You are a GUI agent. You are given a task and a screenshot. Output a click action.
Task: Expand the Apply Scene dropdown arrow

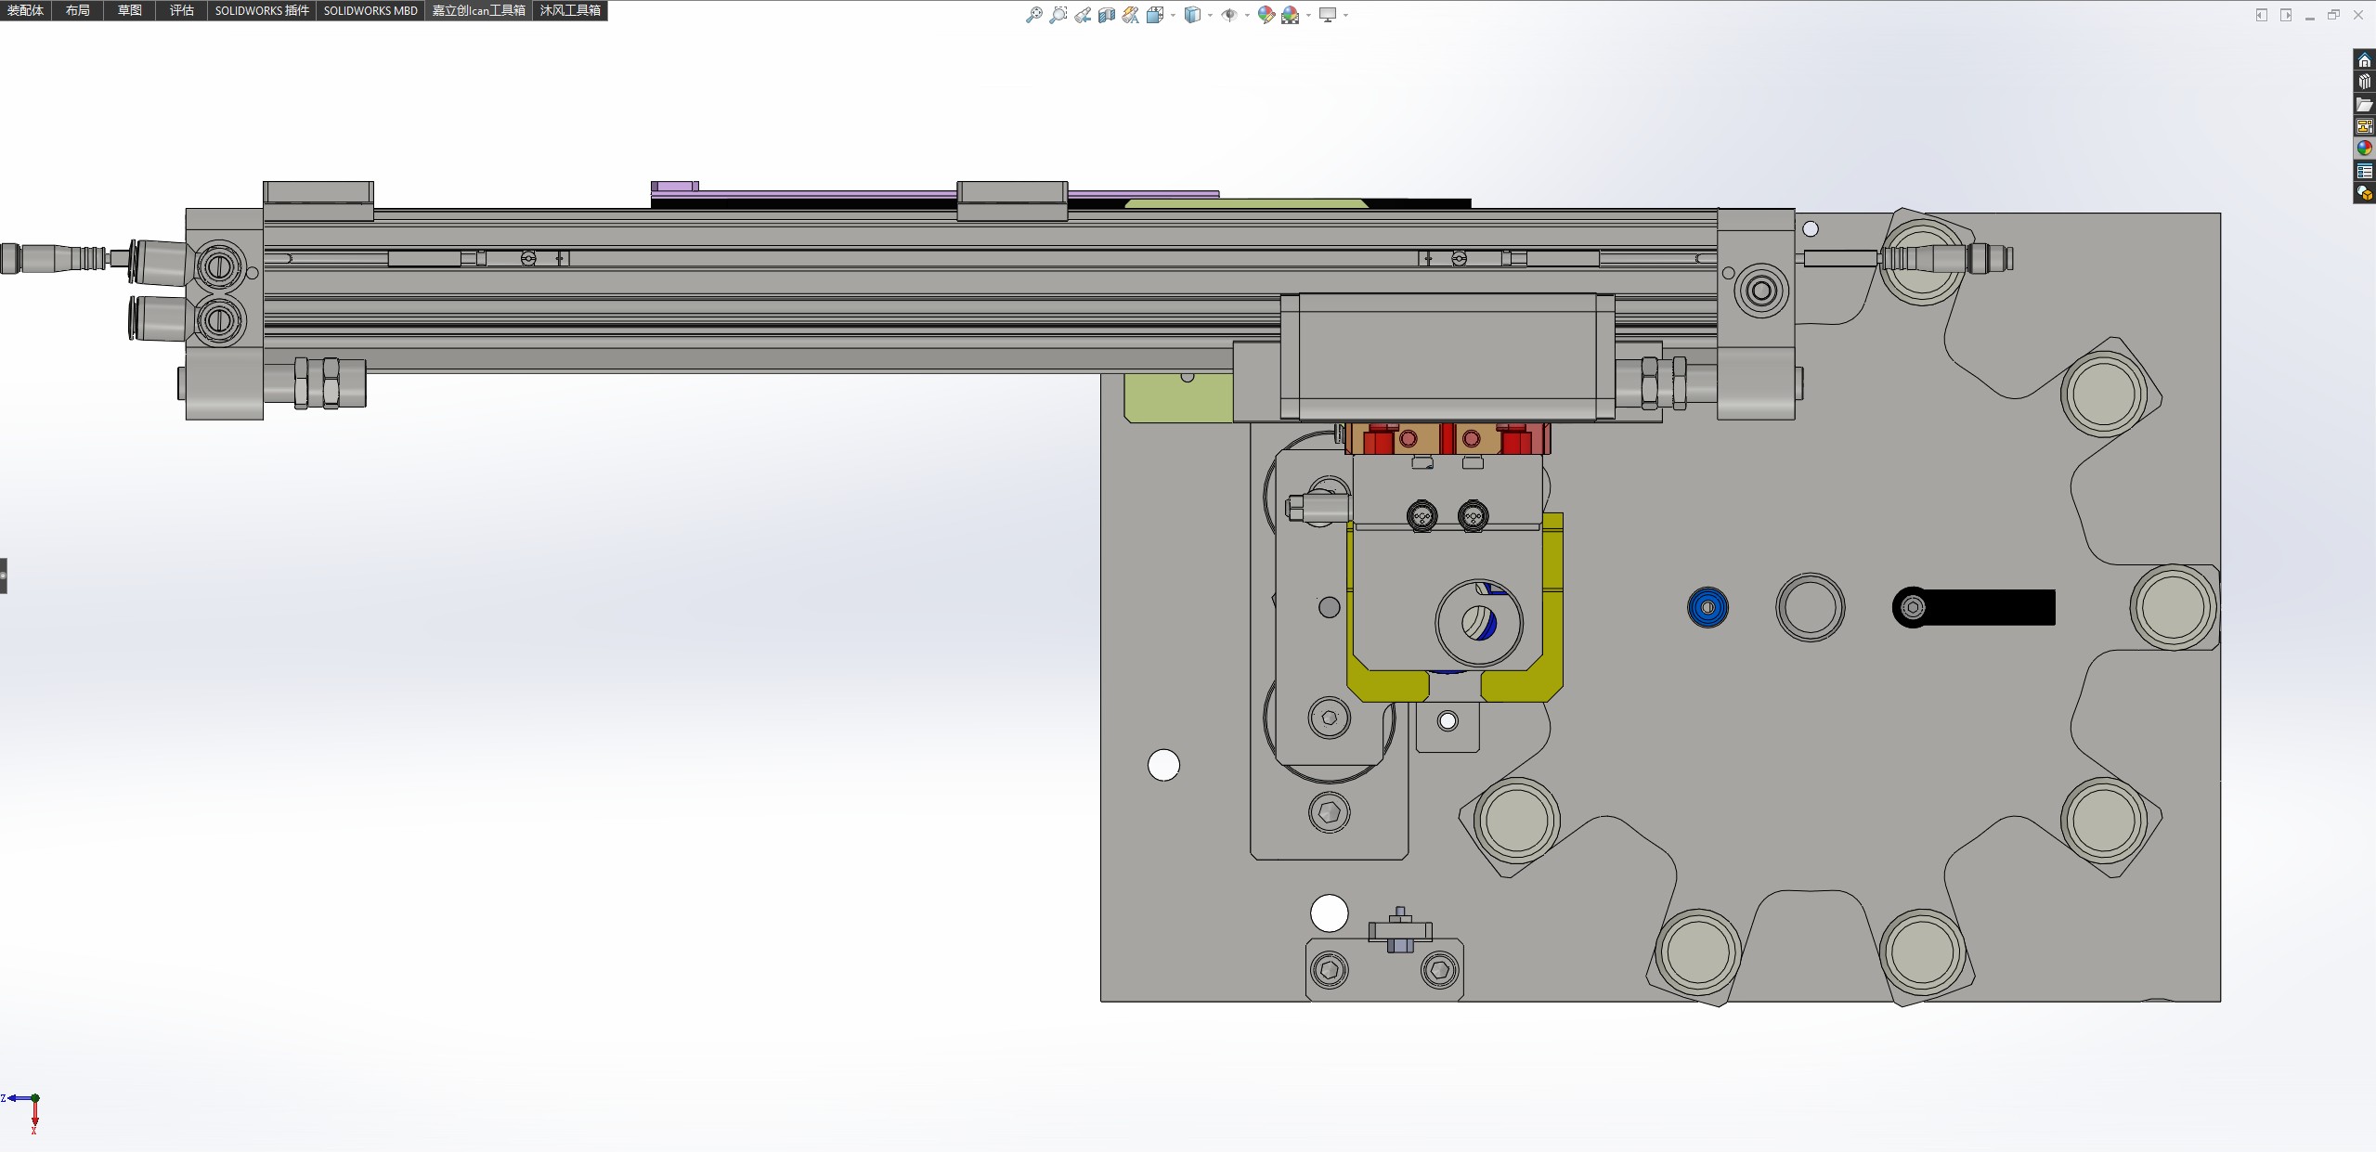click(1308, 15)
